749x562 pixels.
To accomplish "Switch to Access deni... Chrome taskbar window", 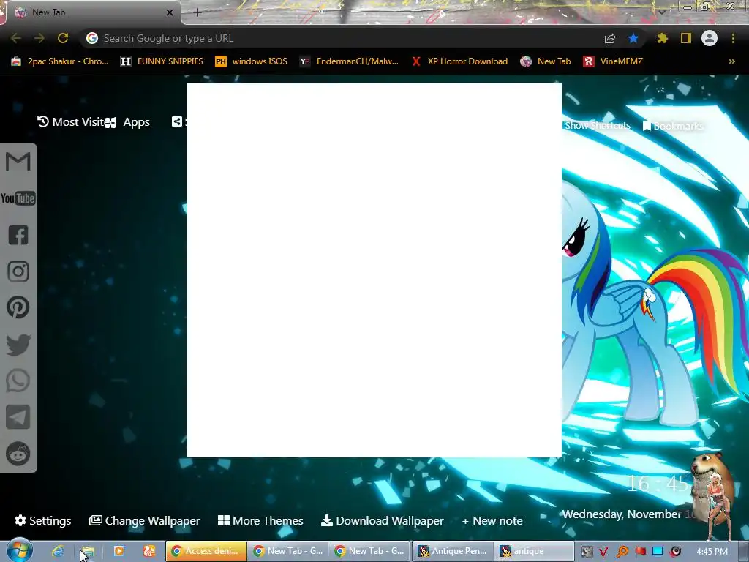I will pos(206,551).
